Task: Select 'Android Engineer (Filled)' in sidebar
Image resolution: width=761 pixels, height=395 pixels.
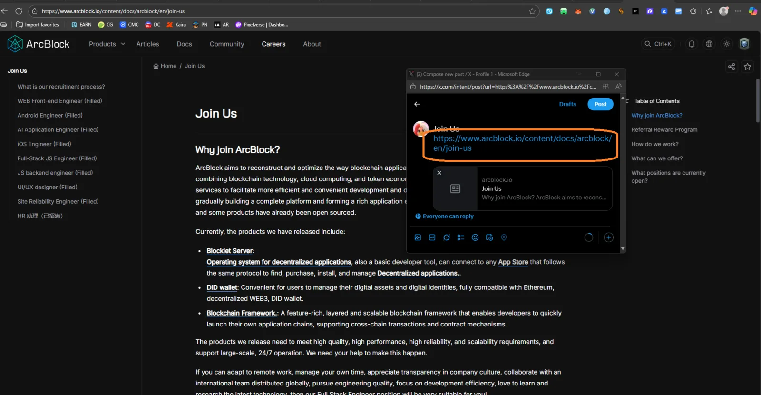Action: click(50, 115)
